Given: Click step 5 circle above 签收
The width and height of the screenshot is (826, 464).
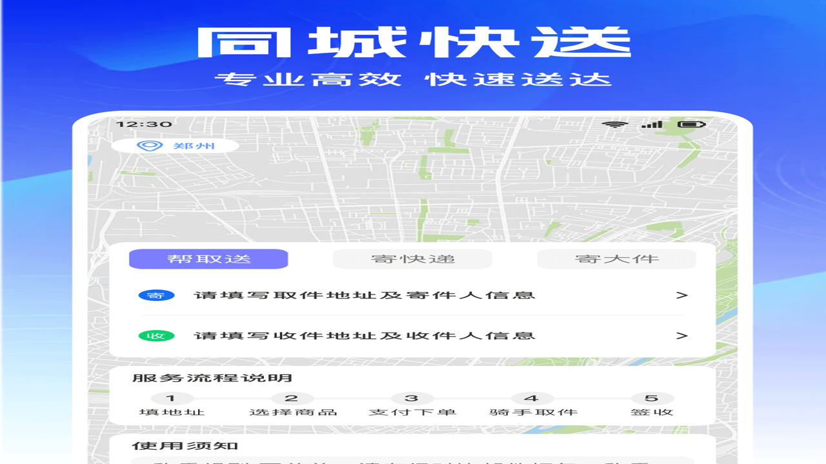Looking at the screenshot, I should (x=652, y=398).
